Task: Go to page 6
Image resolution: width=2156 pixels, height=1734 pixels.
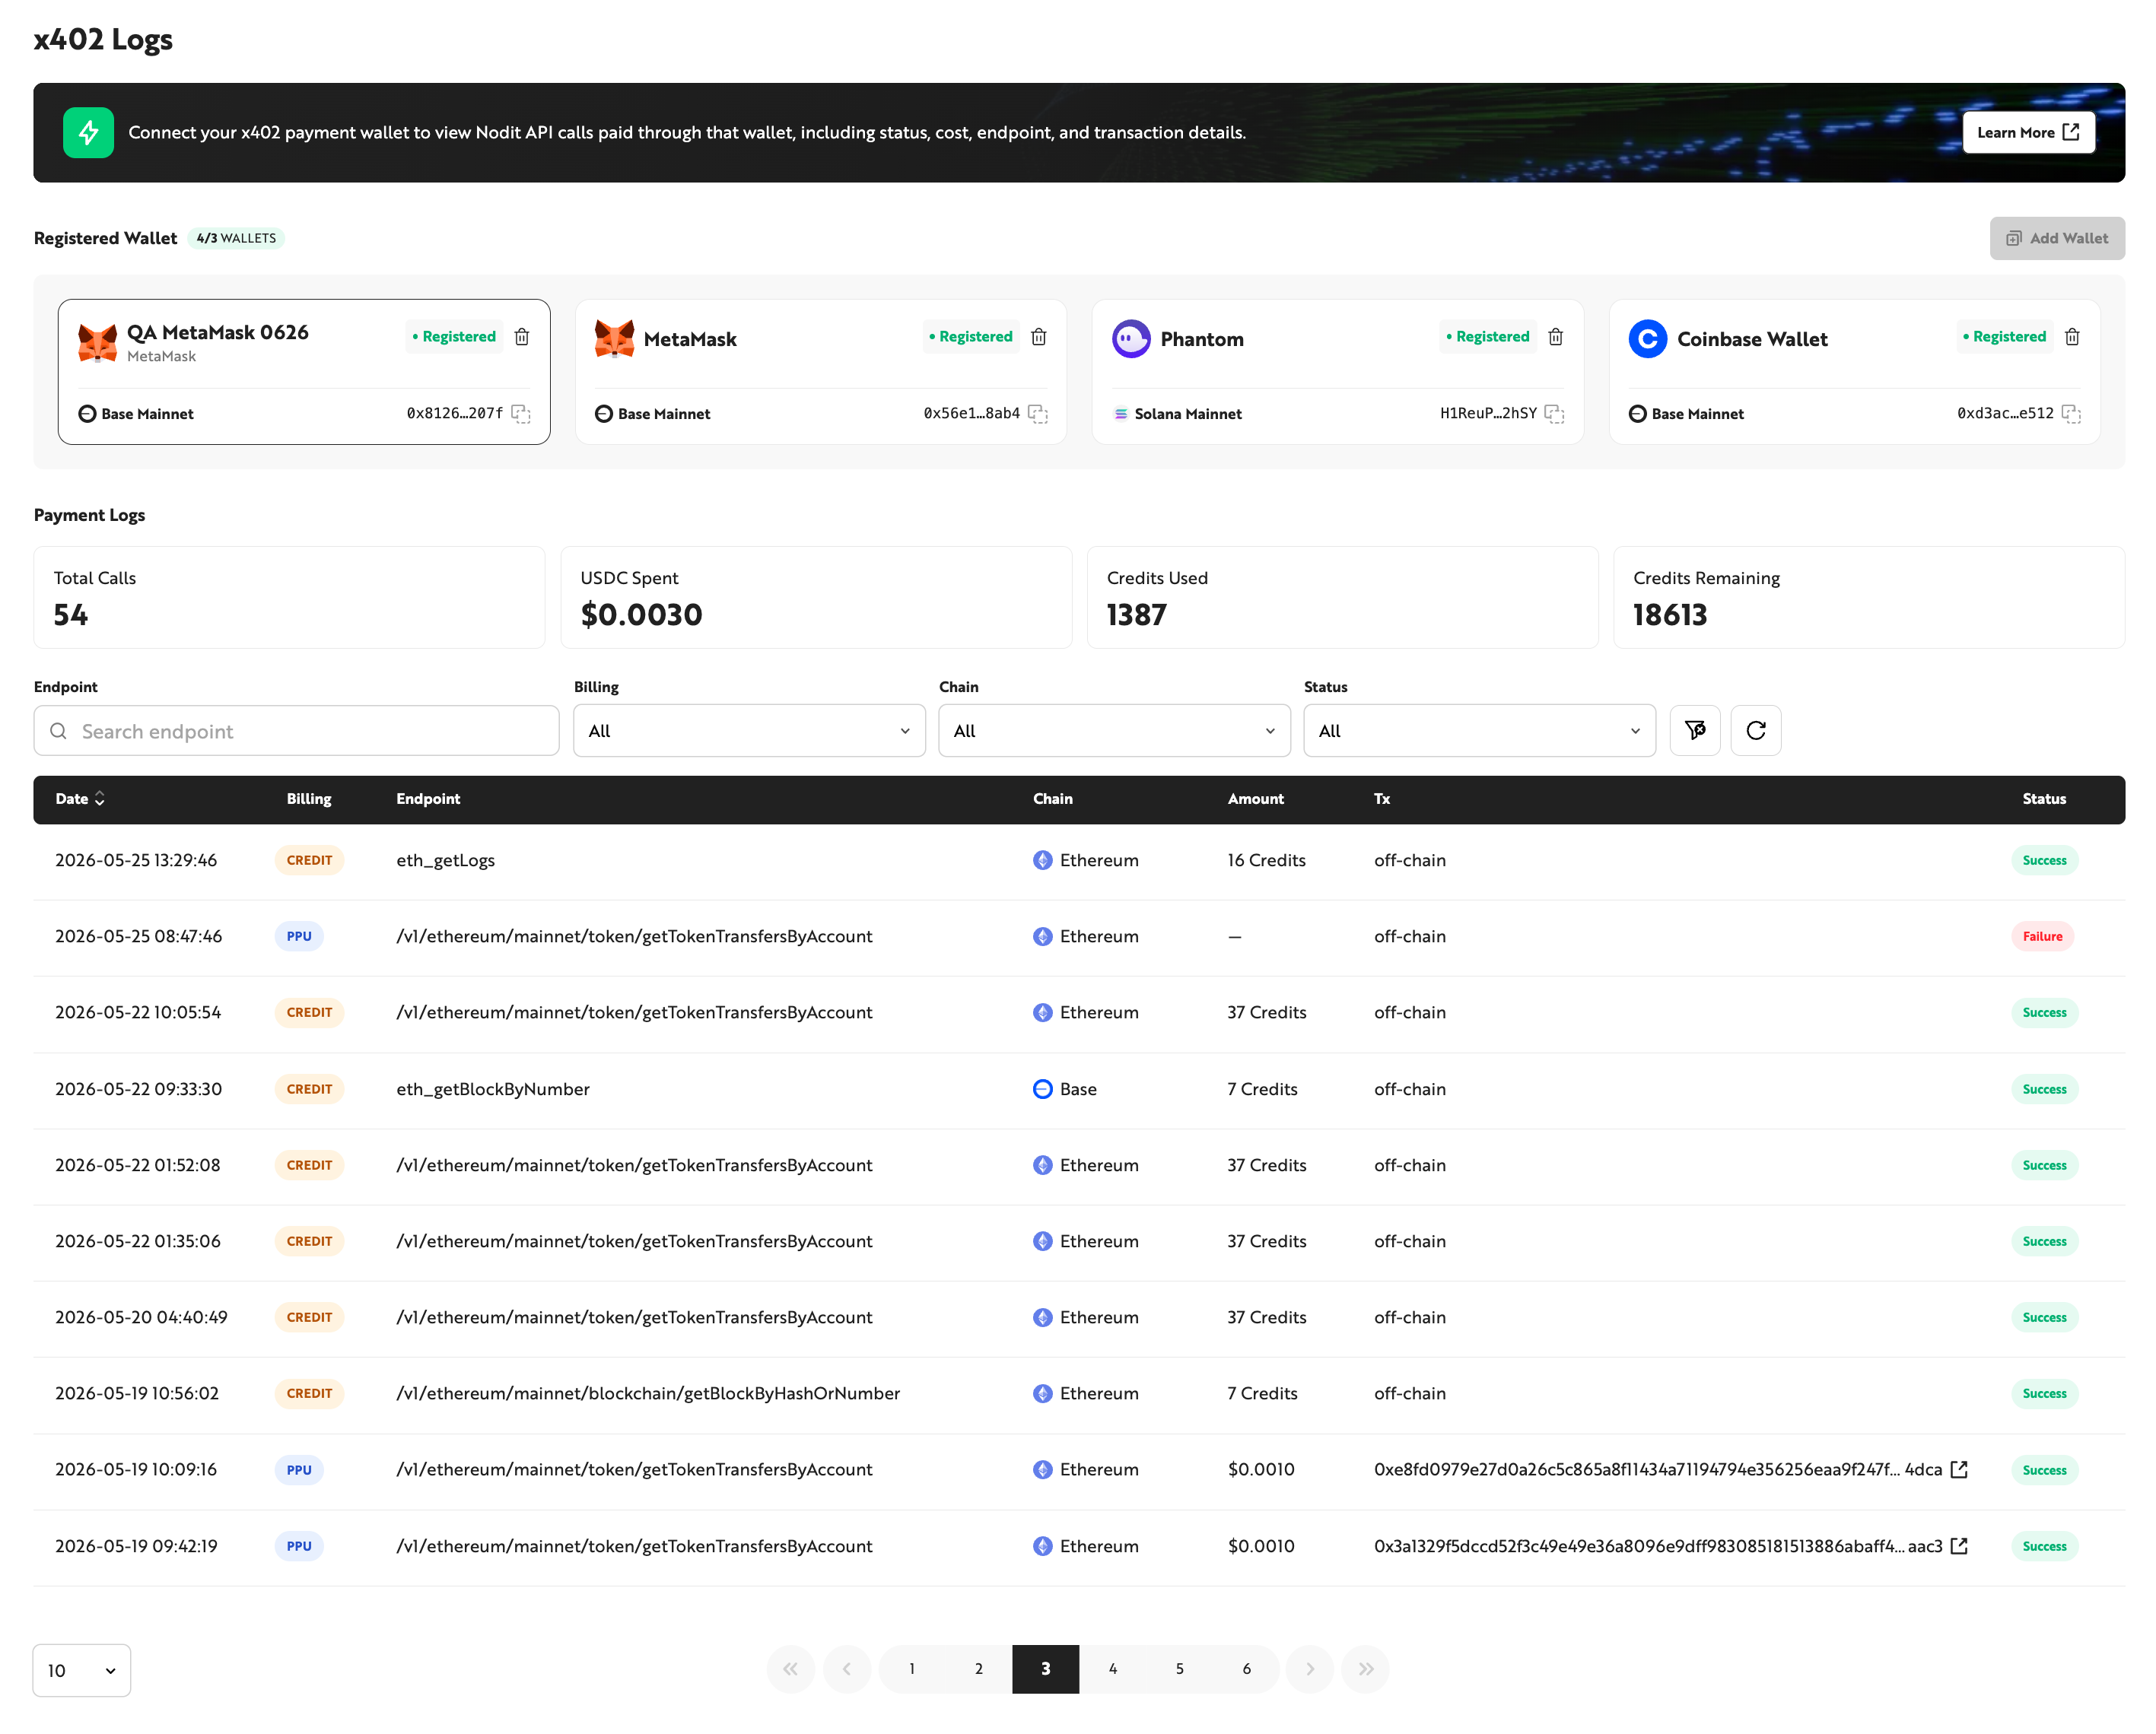Action: tap(1247, 1669)
